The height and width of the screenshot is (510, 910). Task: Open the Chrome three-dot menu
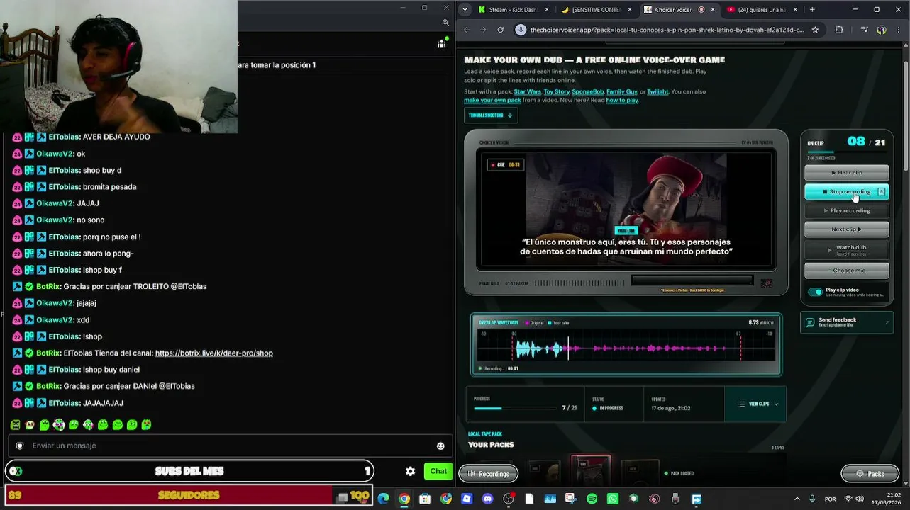tap(899, 30)
